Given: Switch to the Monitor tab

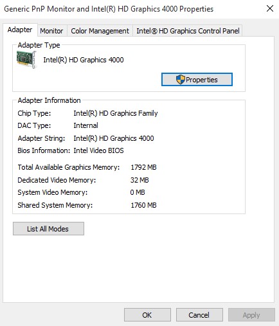Looking at the screenshot, I should tap(51, 31).
